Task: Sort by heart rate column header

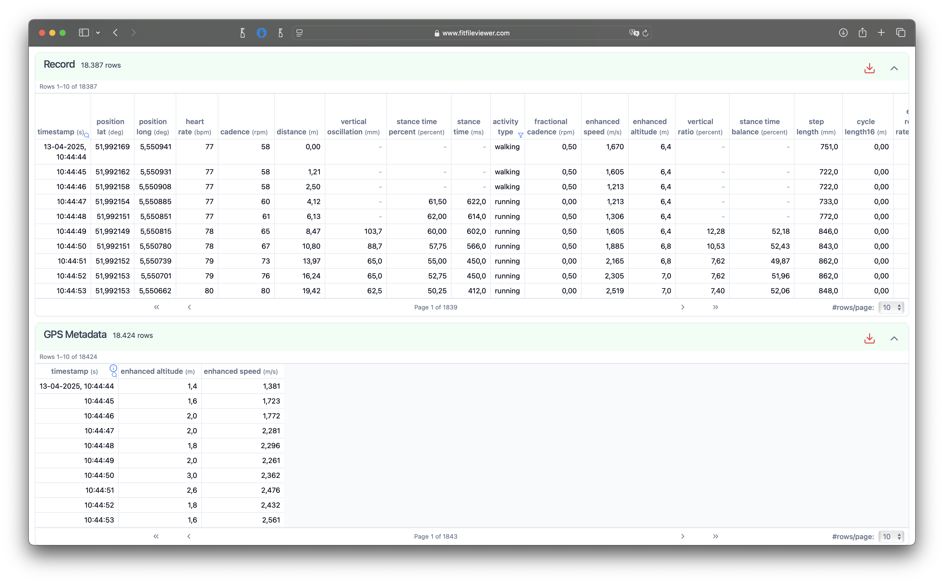Action: [195, 127]
